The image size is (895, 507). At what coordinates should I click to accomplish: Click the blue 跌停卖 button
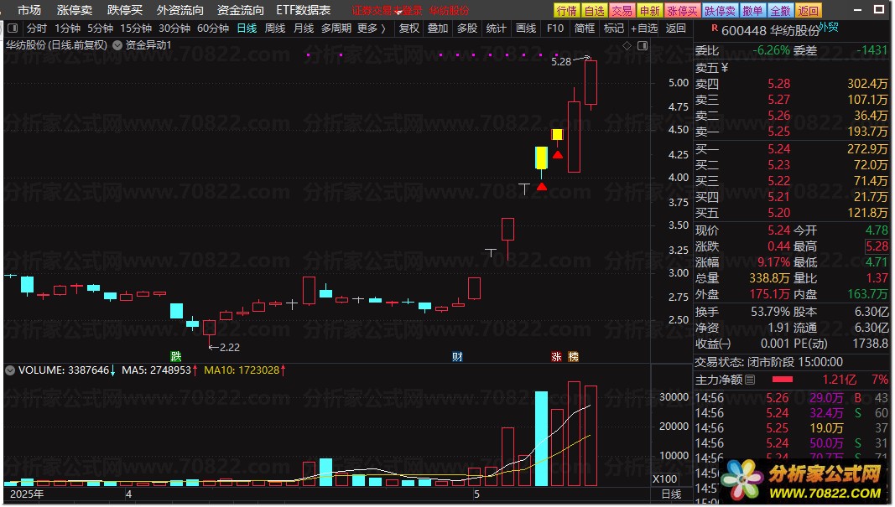pyautogui.click(x=721, y=10)
